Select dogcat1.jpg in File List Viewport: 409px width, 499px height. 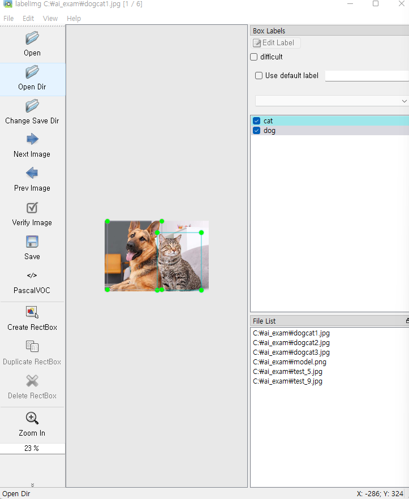291,333
